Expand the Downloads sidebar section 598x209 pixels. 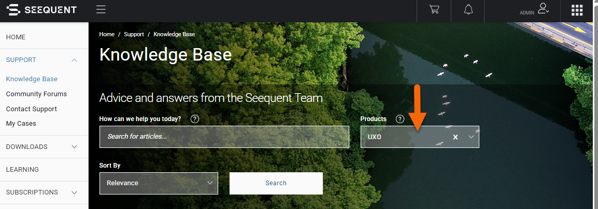(x=75, y=147)
